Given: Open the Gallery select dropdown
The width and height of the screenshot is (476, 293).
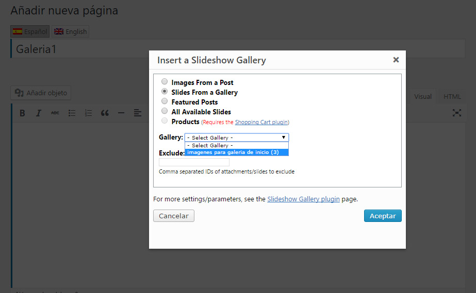Looking at the screenshot, I should click(x=237, y=137).
